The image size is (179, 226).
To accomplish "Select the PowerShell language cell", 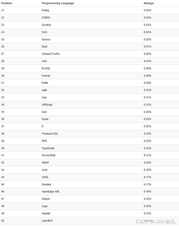I will coord(48,155).
